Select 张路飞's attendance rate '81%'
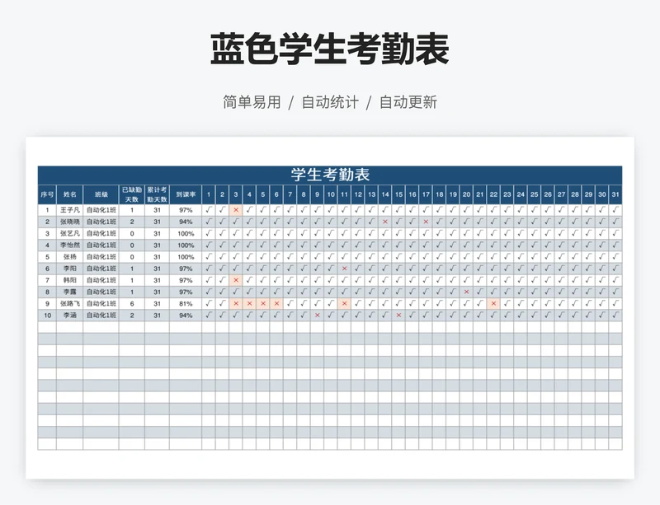660x505 pixels. tap(186, 304)
